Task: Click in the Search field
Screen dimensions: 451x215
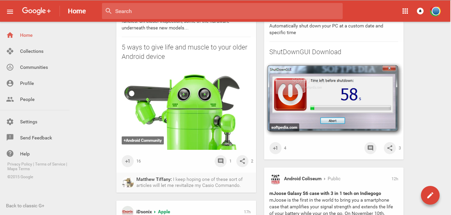Action: pos(222,11)
